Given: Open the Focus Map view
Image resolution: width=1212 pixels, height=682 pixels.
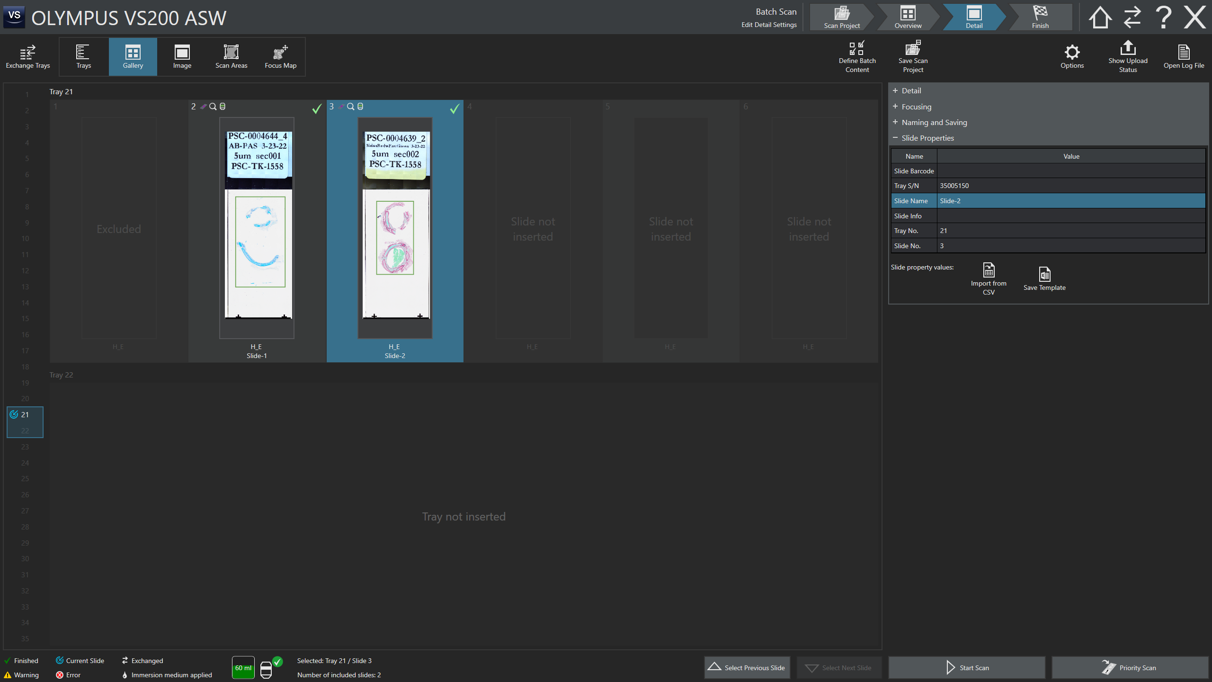Looking at the screenshot, I should [280, 56].
